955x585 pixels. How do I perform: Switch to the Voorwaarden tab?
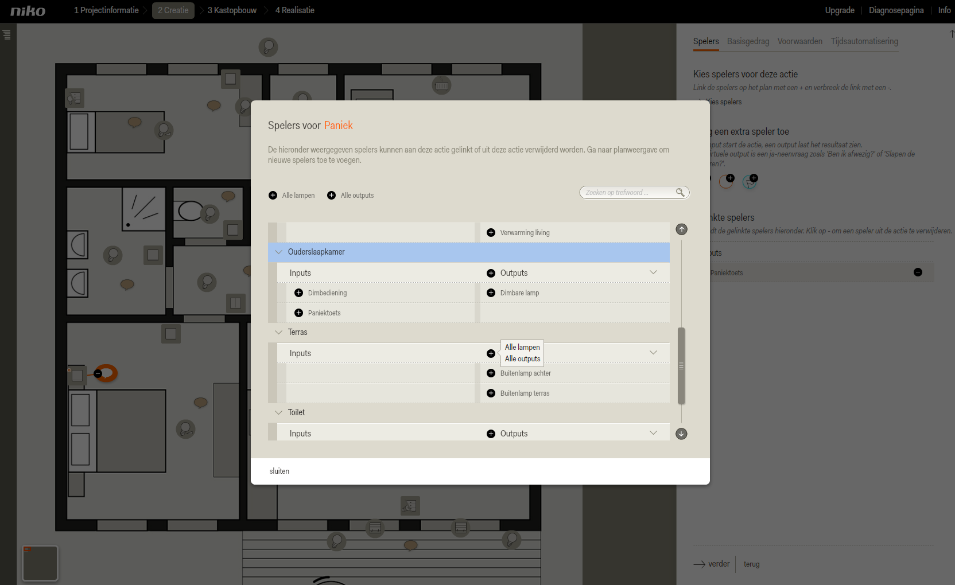[x=799, y=41]
